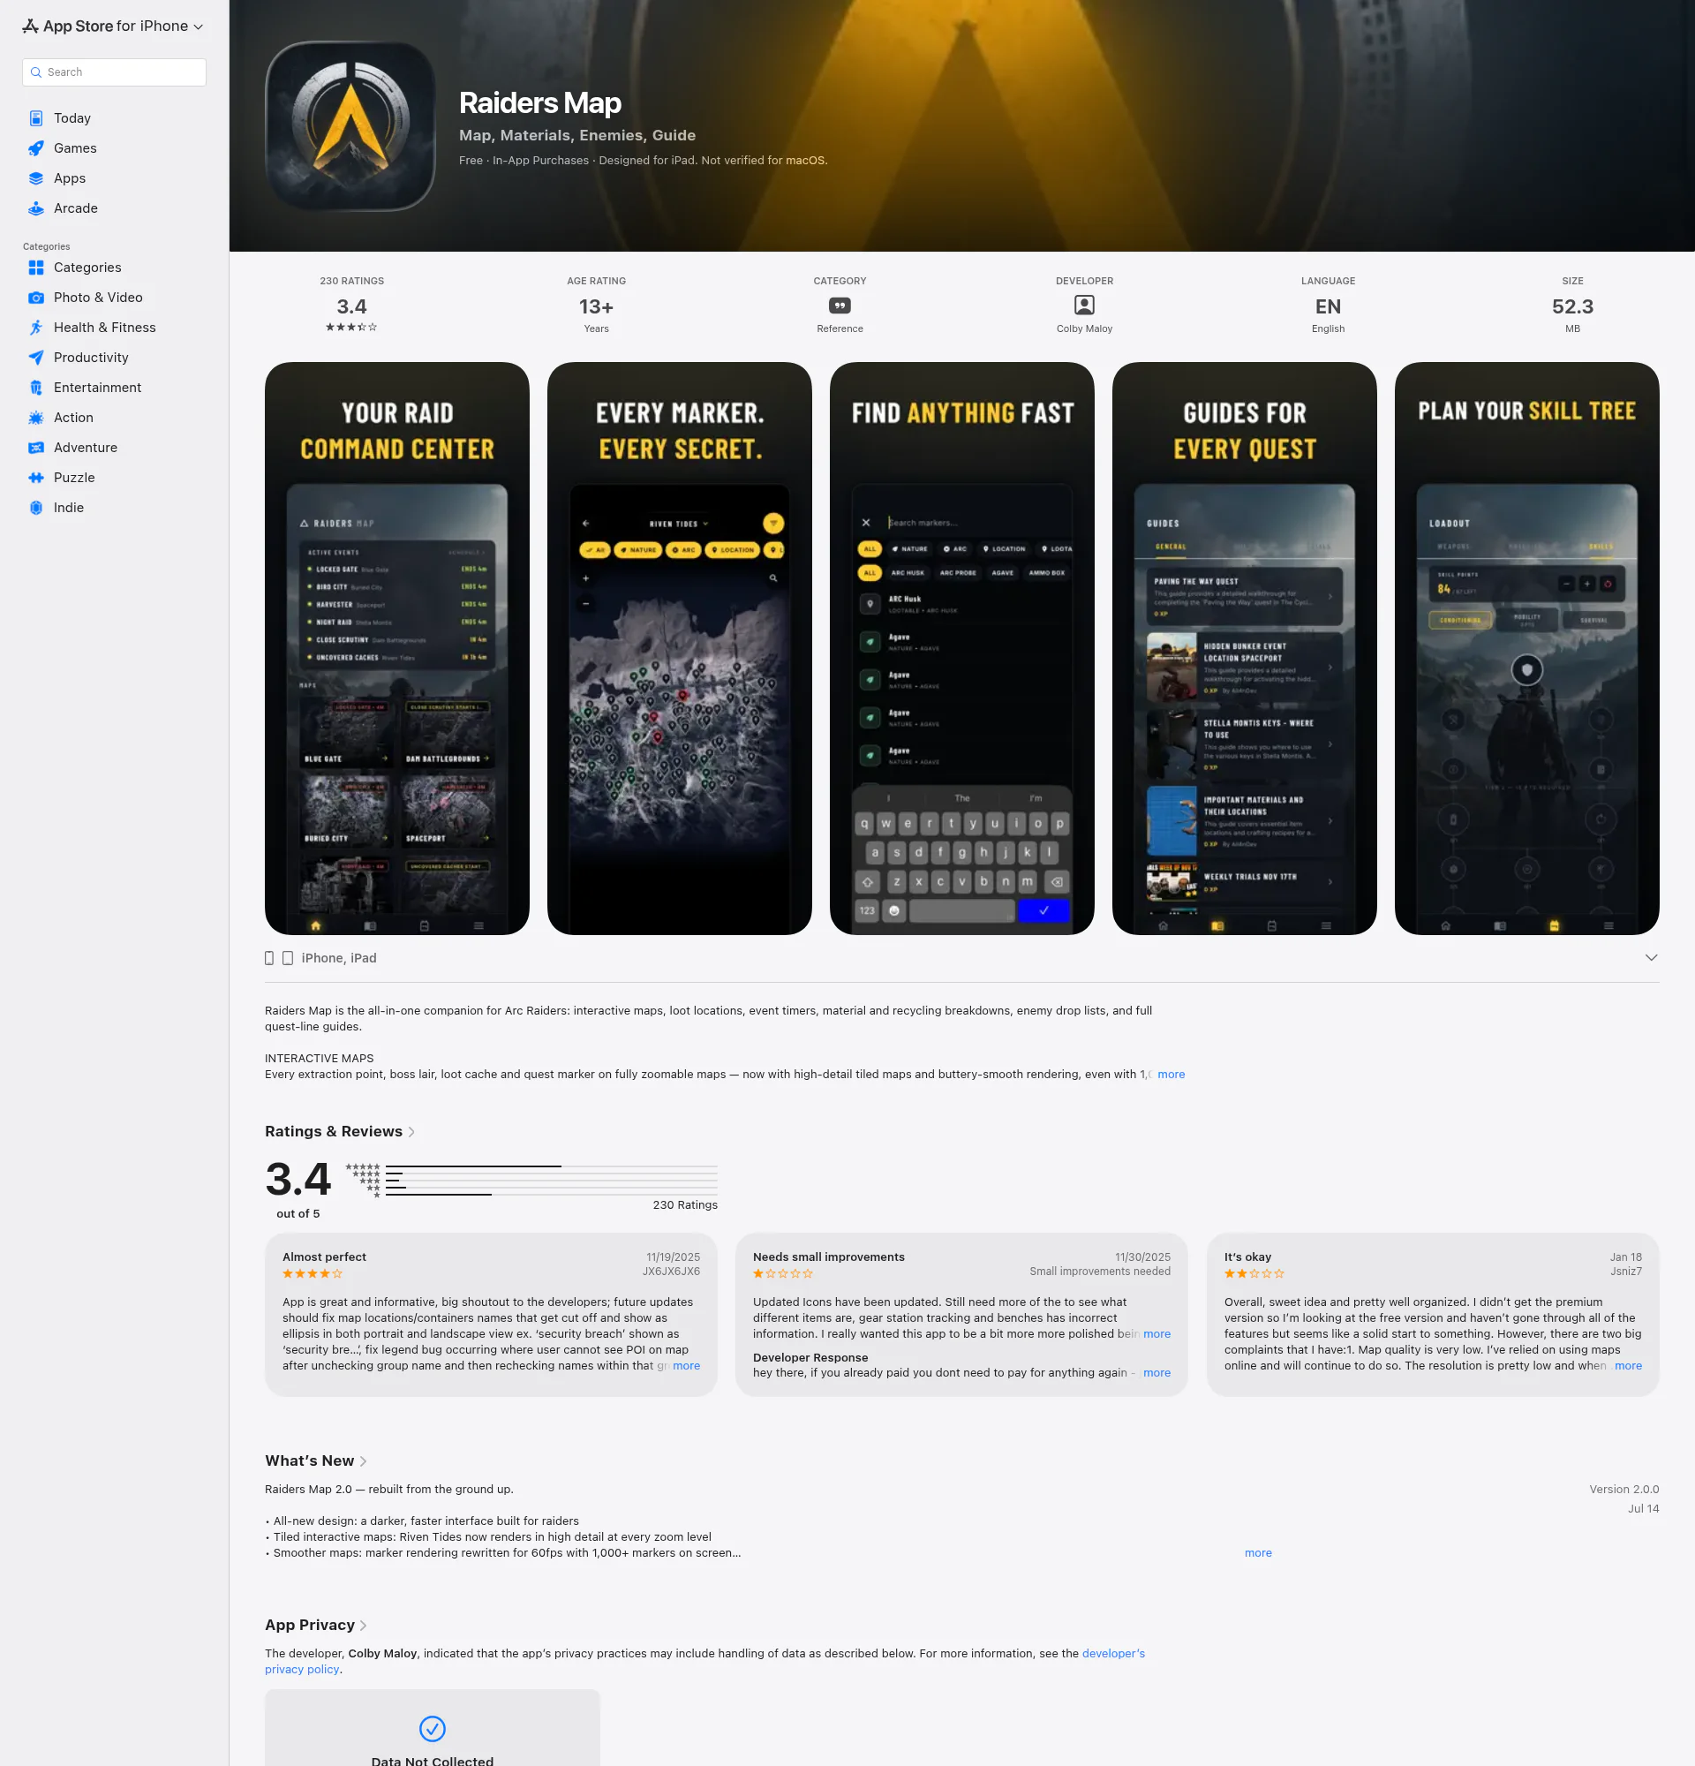The image size is (1695, 1766).
Task: Expand Ratings & Reviews section chevron
Action: click(411, 1132)
